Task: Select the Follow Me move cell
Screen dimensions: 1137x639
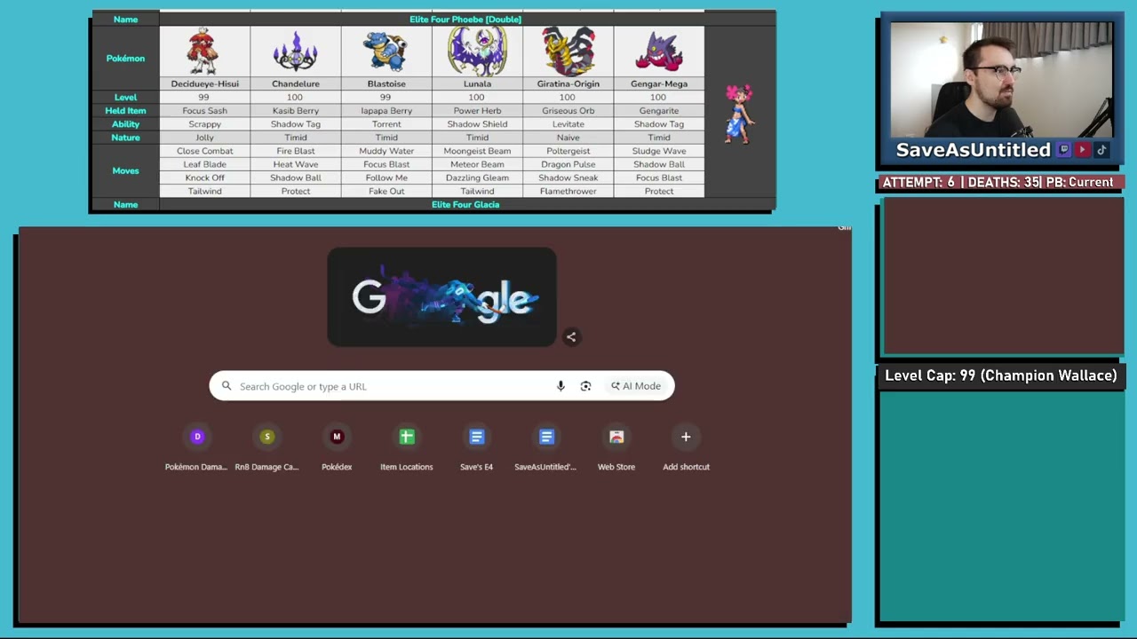Action: [386, 177]
